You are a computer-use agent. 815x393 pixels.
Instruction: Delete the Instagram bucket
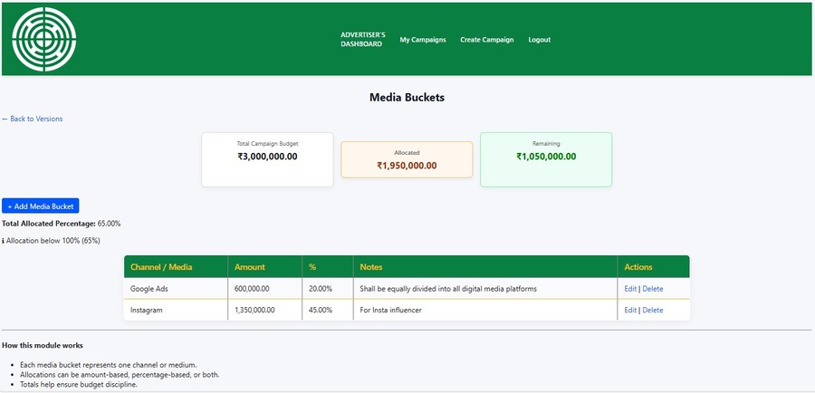coord(653,310)
